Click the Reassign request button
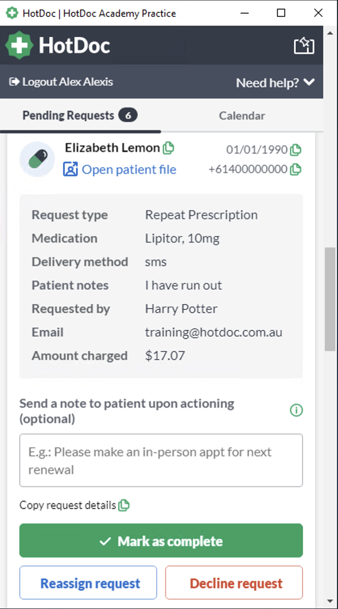Screen dimensions: 338x609 tap(88, 583)
